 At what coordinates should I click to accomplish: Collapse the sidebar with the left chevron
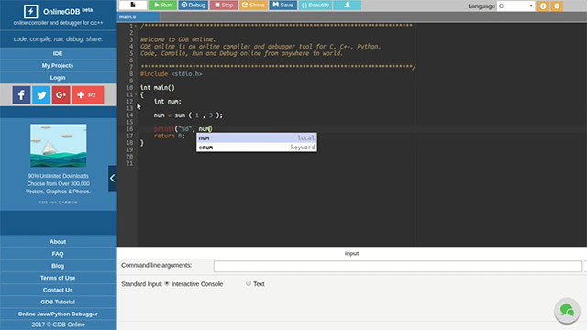coord(112,179)
